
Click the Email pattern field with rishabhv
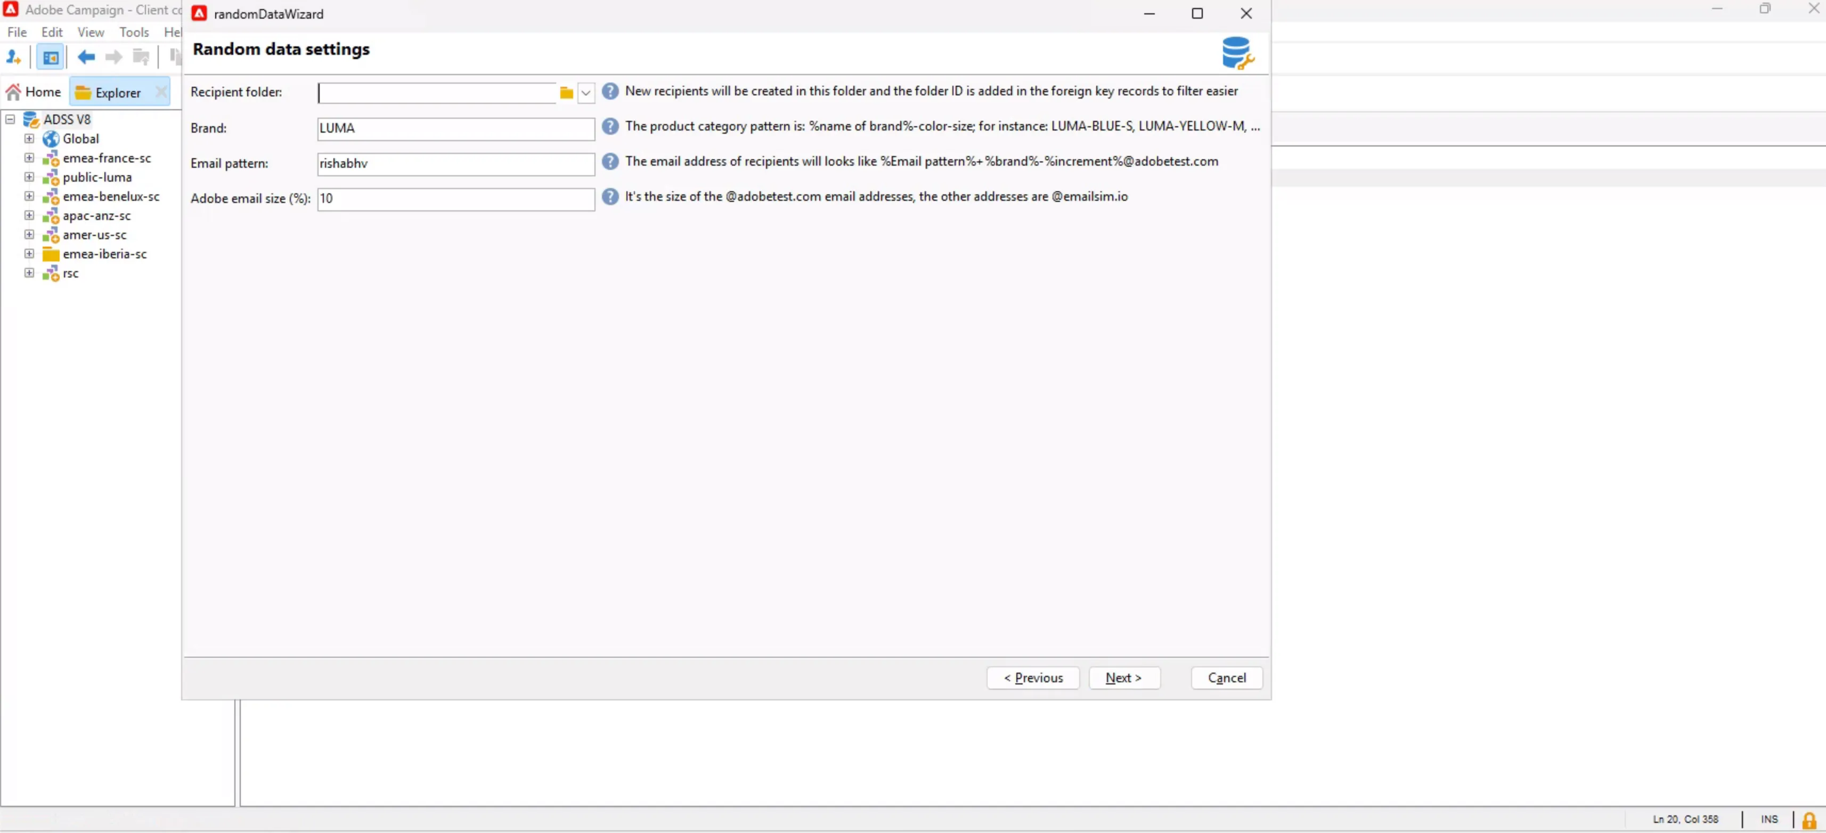pos(456,164)
